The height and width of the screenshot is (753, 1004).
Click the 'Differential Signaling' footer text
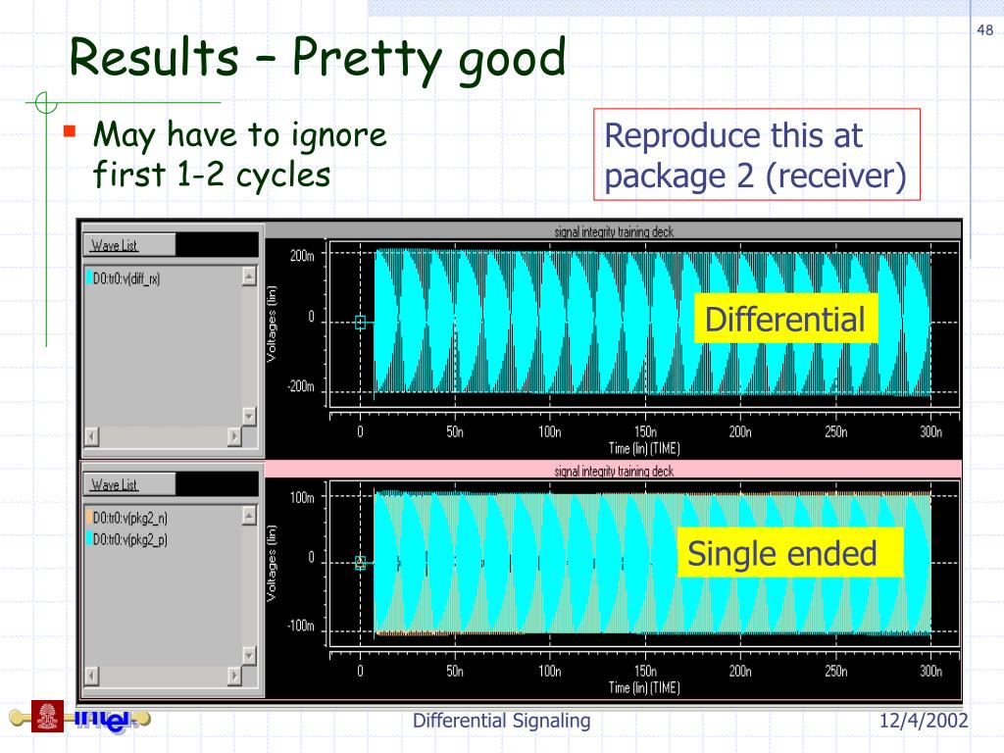pos(501,721)
